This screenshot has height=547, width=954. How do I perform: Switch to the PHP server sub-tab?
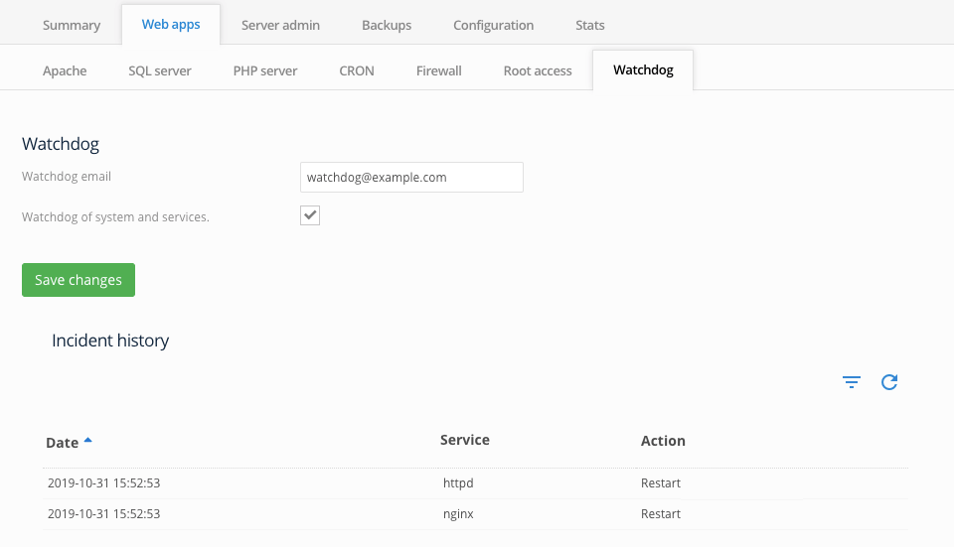[x=265, y=70]
